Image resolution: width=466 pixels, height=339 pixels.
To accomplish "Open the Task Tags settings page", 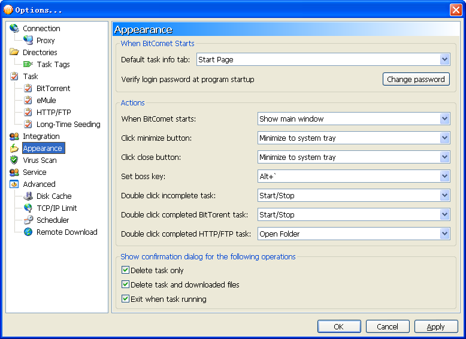I will tap(53, 65).
